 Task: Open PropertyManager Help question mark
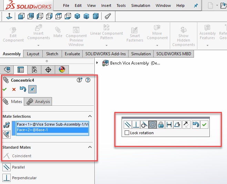[88, 80]
